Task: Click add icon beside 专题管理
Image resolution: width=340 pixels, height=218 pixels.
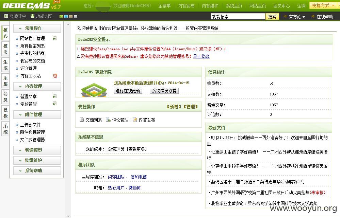Action: point(55,103)
